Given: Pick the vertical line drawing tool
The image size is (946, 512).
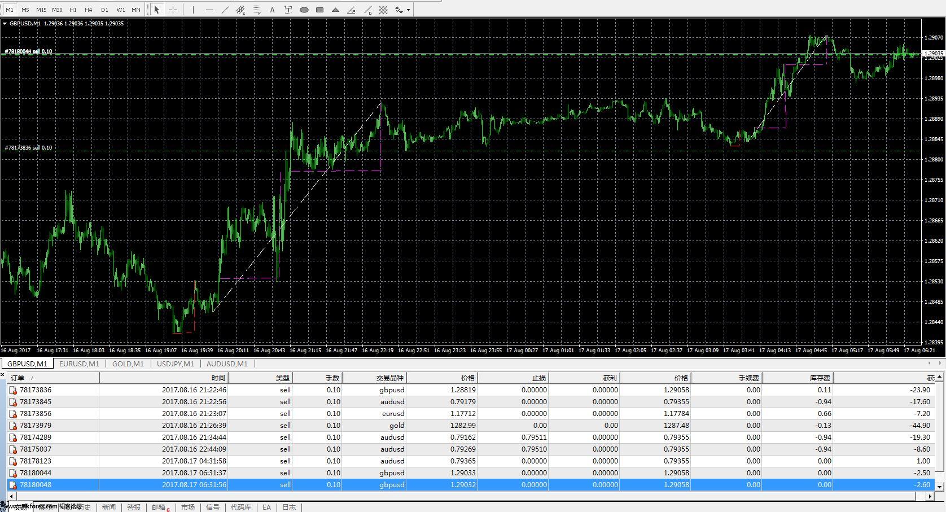Looking at the screenshot, I should [x=194, y=10].
